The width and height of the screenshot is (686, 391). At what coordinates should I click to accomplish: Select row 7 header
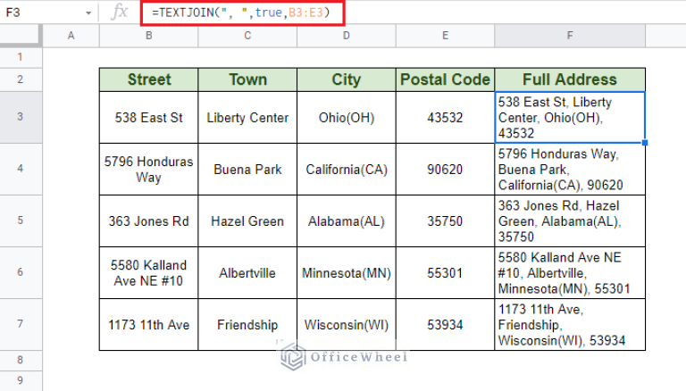click(x=21, y=324)
